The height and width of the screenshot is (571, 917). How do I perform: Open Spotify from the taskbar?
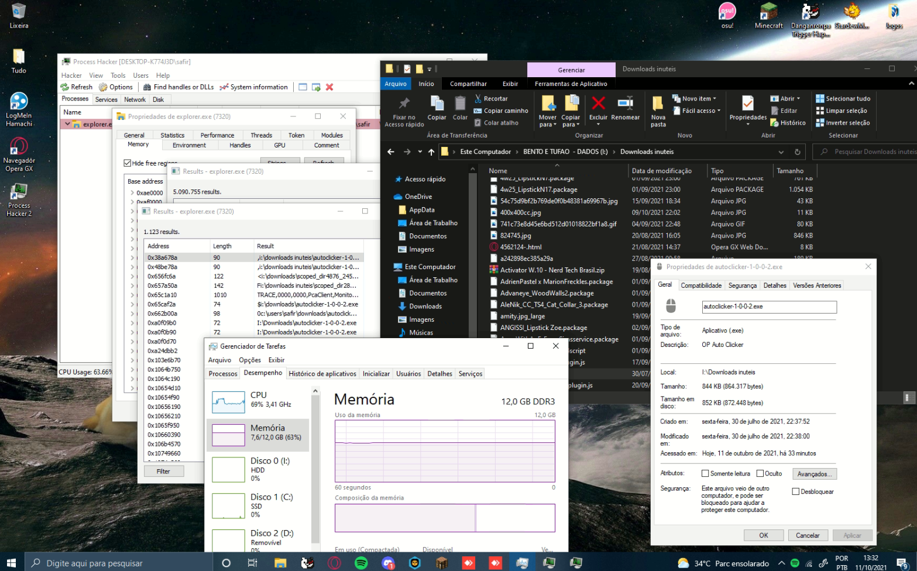(x=361, y=563)
